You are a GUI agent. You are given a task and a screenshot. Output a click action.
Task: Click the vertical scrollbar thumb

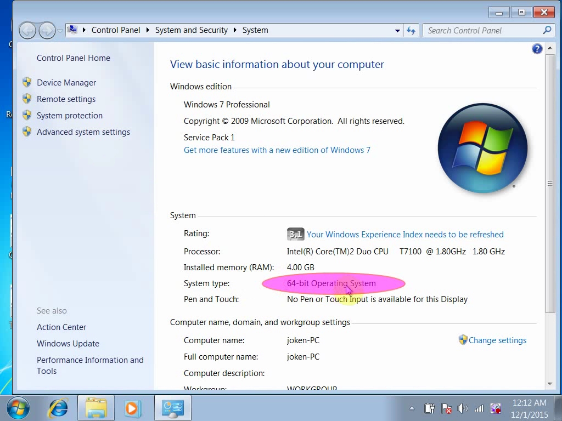tap(550, 184)
